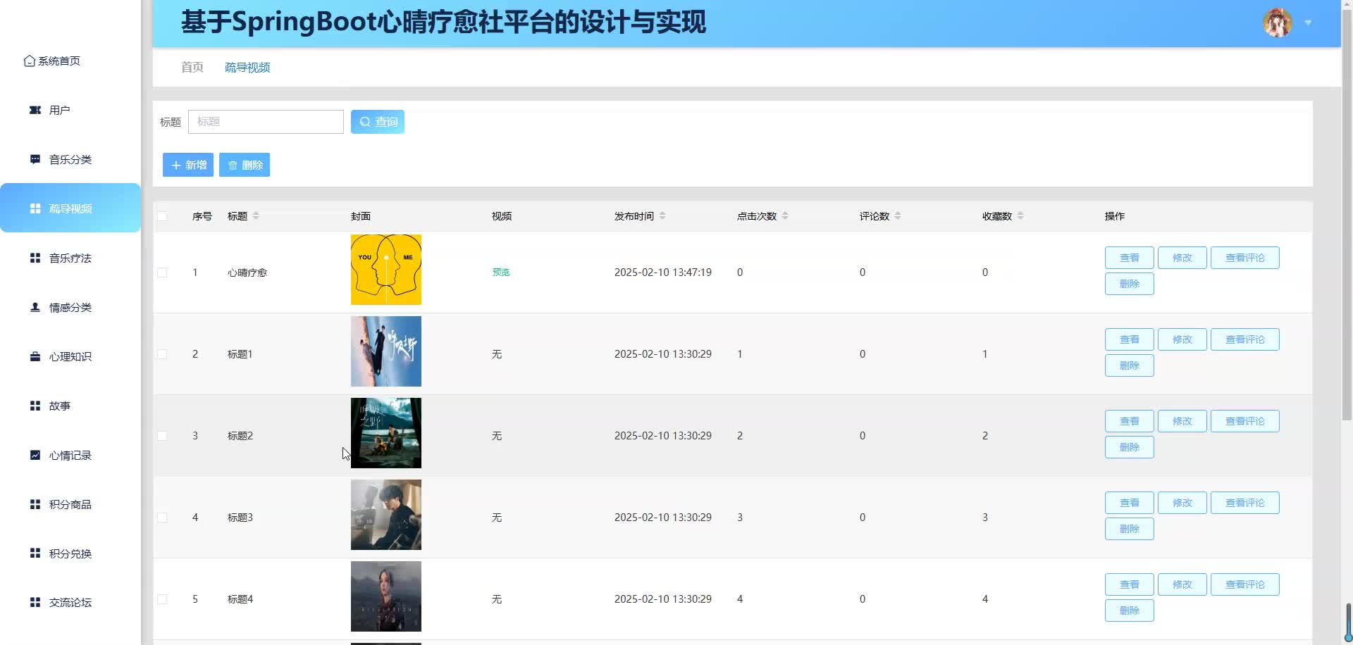Click the yellow YOU ME cover thumbnail
The width and height of the screenshot is (1353, 645).
pyautogui.click(x=386, y=270)
